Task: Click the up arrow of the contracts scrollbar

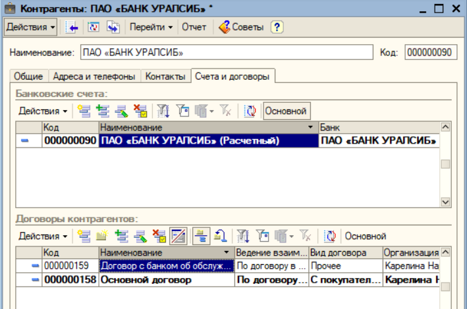Action: 445,252
